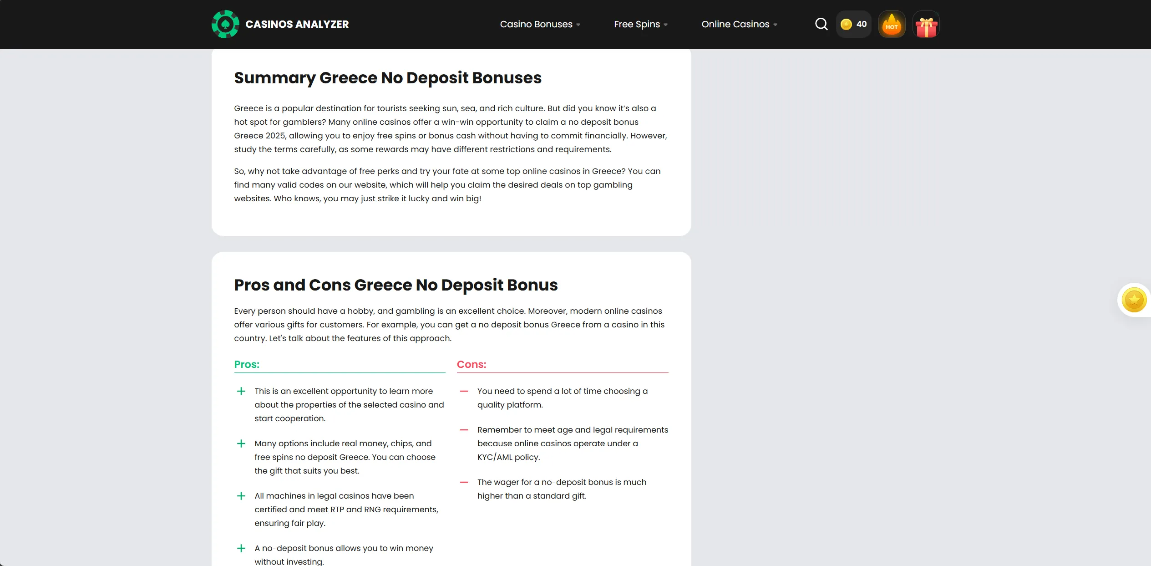This screenshot has height=566, width=1151.
Task: Open the coin balance showing 40
Action: 853,24
